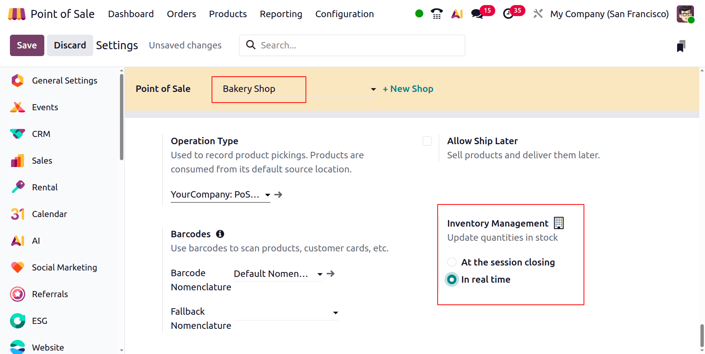705x354 pixels.
Task: Click the Operation Type heading
Action: coord(204,141)
